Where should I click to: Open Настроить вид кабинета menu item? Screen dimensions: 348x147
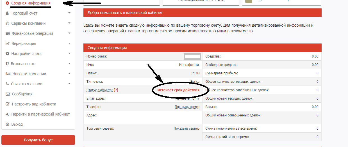click(34, 104)
